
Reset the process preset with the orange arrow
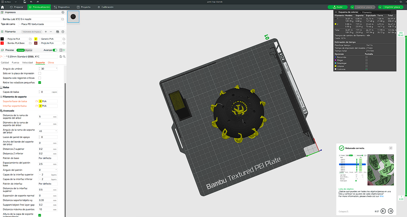[1, 57]
